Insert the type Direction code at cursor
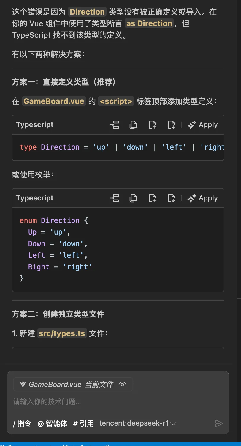Screen dimensions: 241x446 pos(115,125)
